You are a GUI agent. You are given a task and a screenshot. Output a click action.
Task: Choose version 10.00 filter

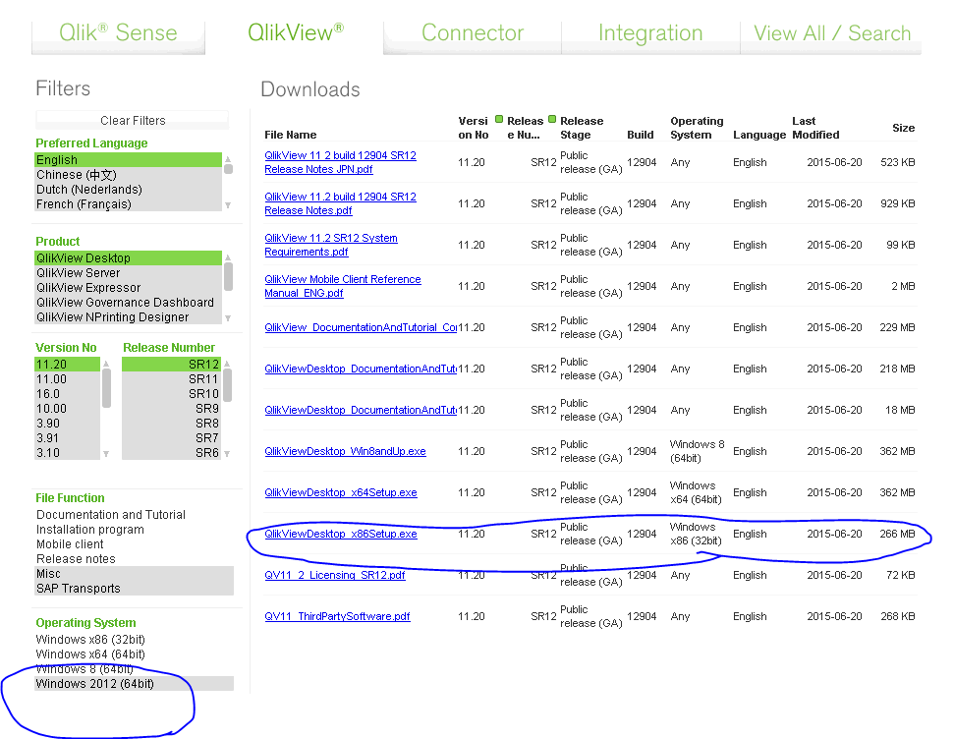click(x=68, y=409)
